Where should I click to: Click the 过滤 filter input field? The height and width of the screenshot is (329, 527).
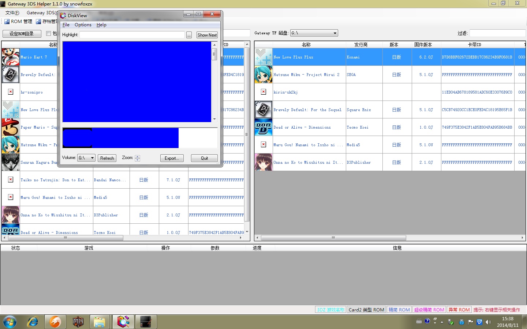(497, 33)
